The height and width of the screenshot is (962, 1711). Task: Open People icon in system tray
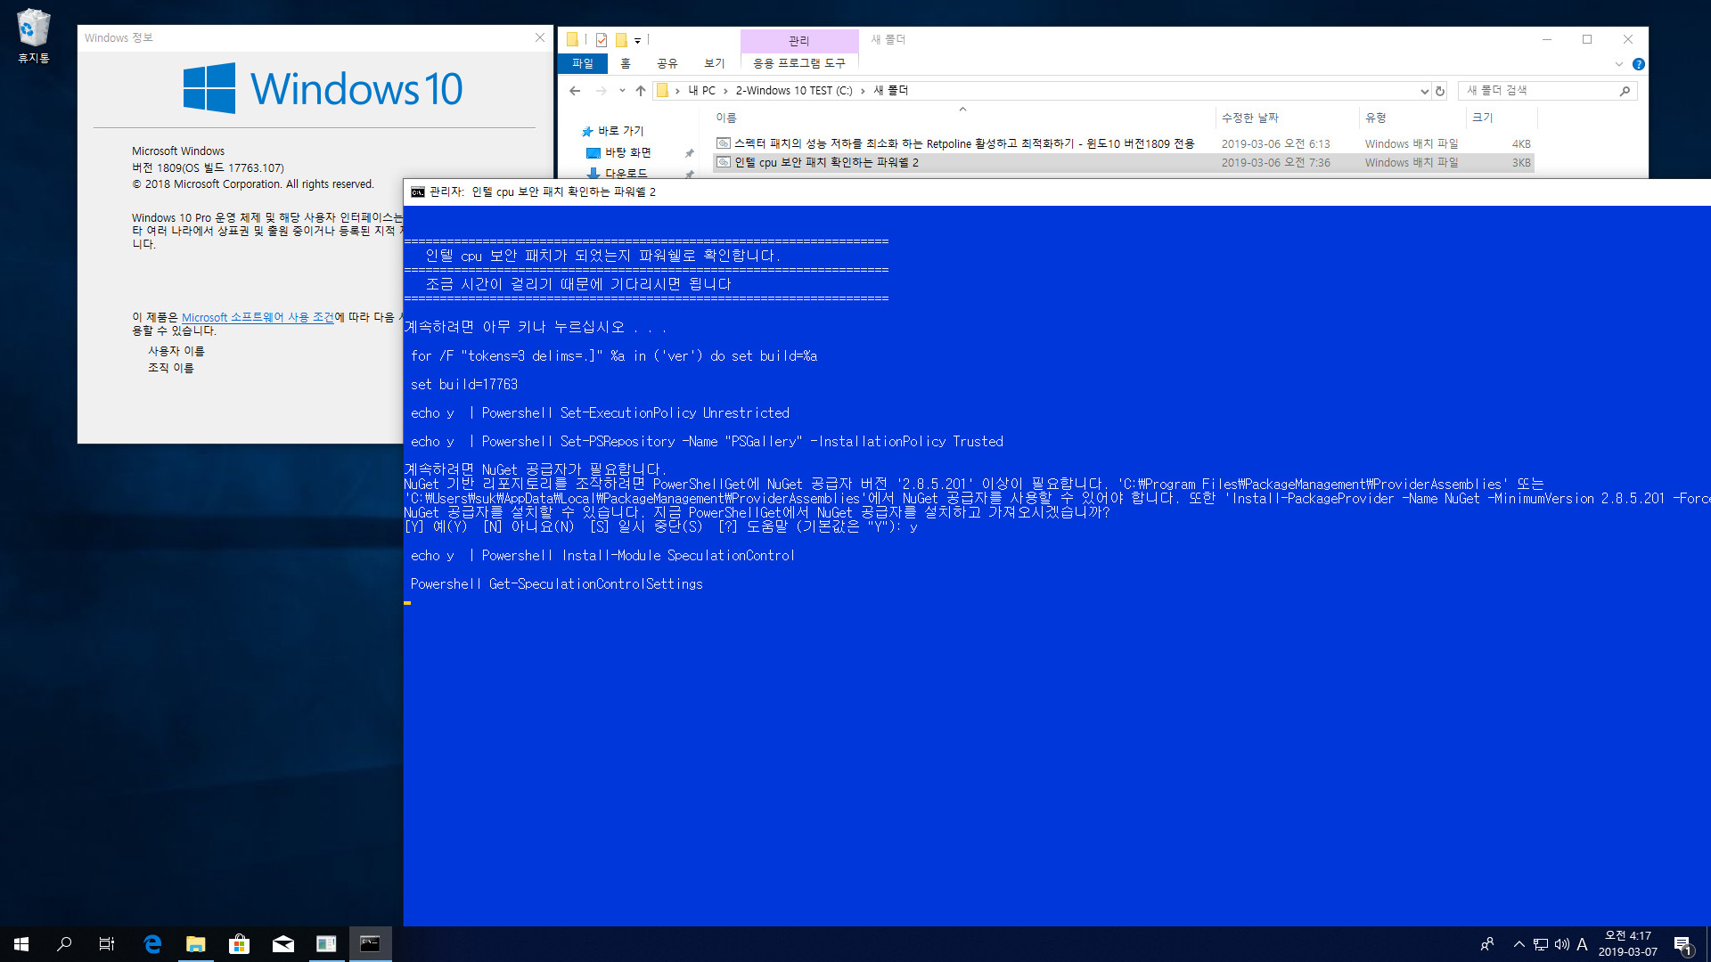coord(1487,944)
